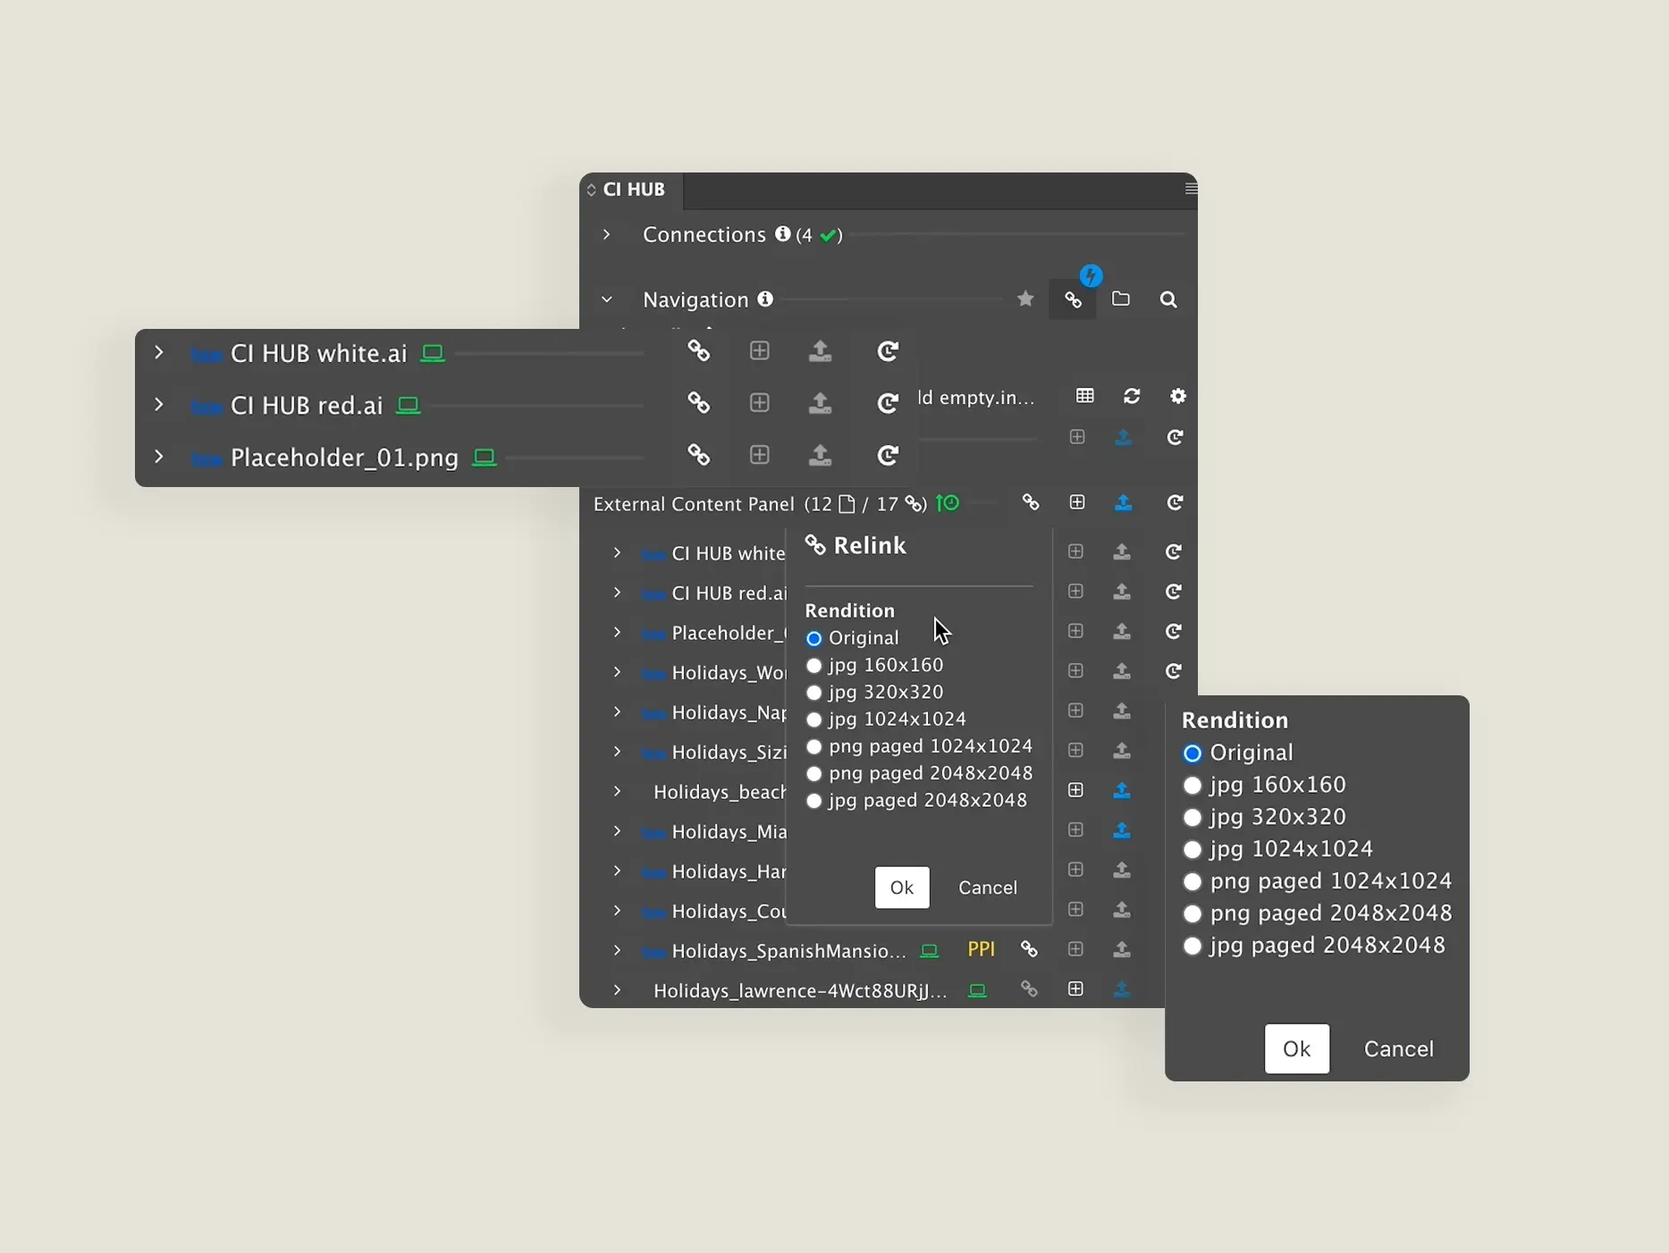
Task: Expand the Holidays_lawrence row
Action: point(617,989)
